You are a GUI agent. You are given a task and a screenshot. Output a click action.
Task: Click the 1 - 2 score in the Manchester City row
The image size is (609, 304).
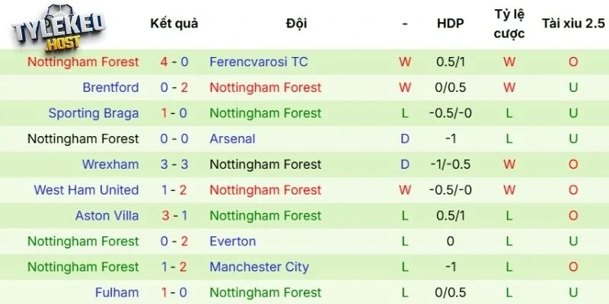(x=174, y=267)
